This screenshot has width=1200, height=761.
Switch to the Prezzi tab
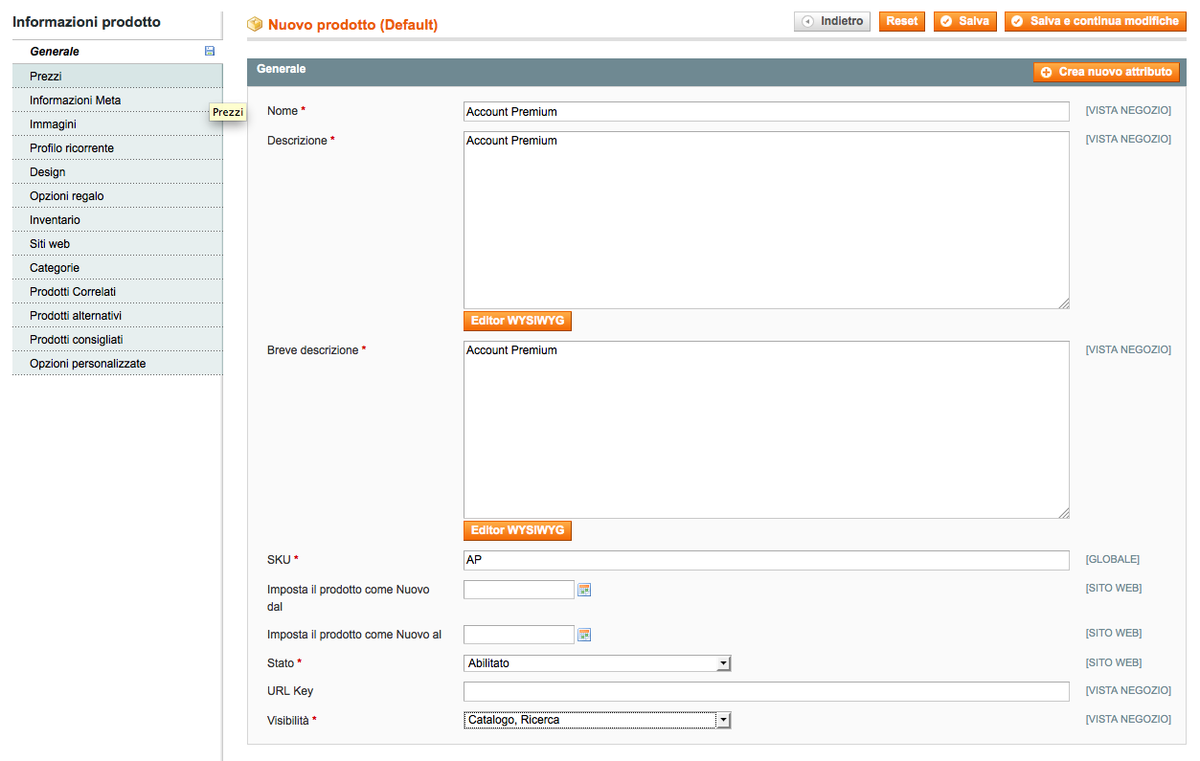coord(46,77)
